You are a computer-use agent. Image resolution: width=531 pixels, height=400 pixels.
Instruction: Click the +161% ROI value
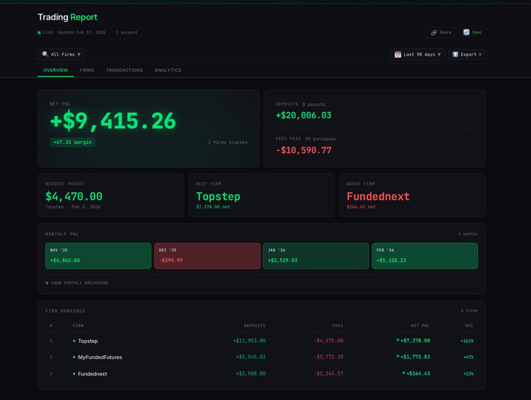(x=467, y=341)
